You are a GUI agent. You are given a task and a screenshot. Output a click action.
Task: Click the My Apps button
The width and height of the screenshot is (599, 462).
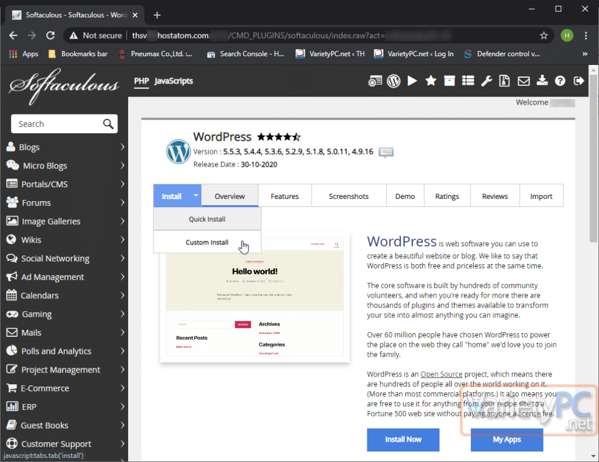click(507, 439)
